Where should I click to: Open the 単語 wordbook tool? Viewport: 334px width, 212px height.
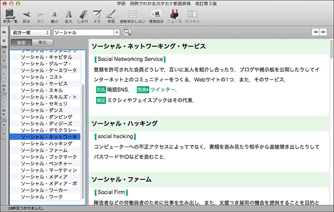111,16
